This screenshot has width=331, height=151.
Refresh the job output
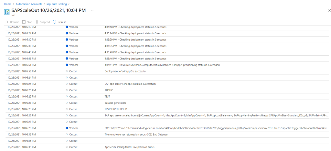(59, 22)
